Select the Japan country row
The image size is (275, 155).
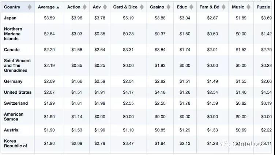[x=136, y=18]
